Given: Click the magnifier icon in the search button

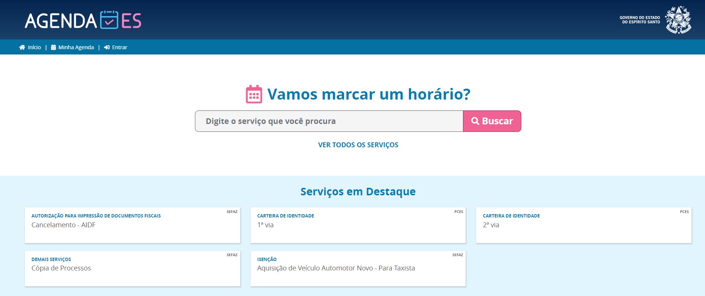Looking at the screenshot, I should [475, 121].
